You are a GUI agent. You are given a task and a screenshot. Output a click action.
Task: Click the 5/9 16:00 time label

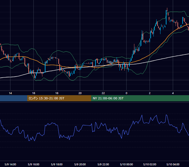click(34, 164)
